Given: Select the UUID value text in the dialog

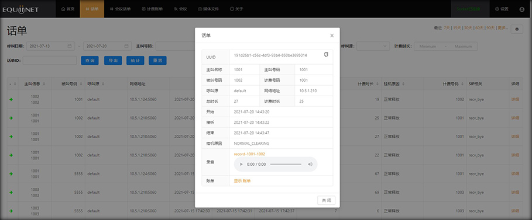Looking at the screenshot, I should pyautogui.click(x=270, y=55).
